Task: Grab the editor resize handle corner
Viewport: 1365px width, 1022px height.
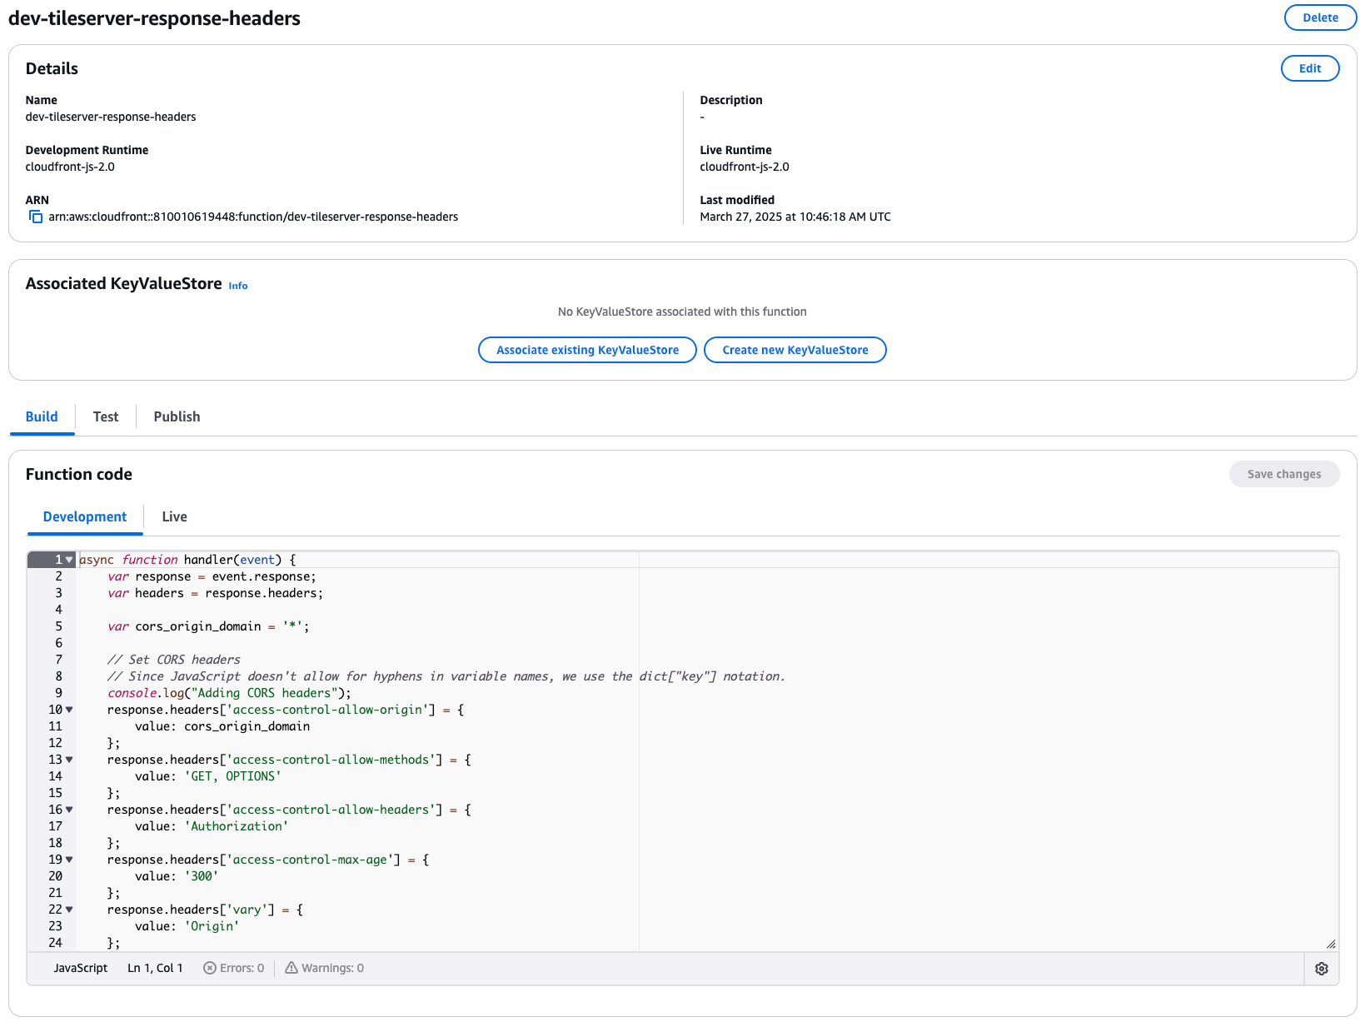Action: pyautogui.click(x=1331, y=944)
